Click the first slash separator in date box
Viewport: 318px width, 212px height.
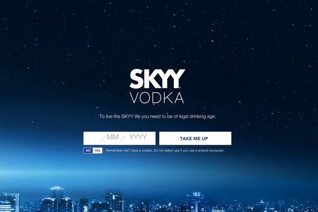pyautogui.click(x=103, y=138)
